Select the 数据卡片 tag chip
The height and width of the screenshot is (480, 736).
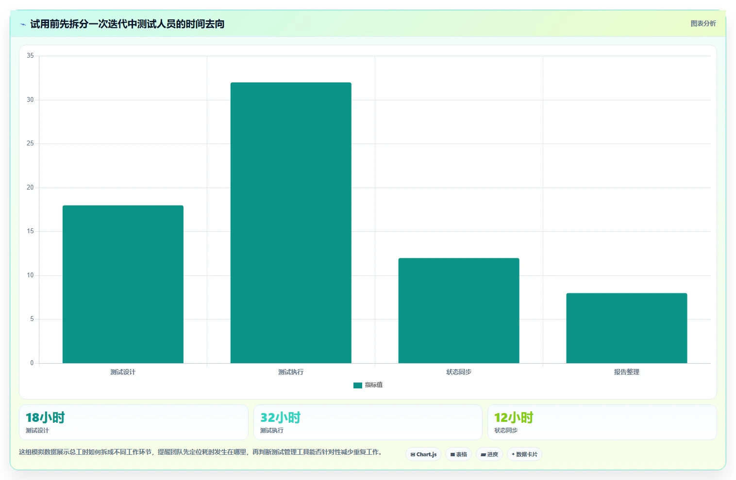tap(524, 454)
